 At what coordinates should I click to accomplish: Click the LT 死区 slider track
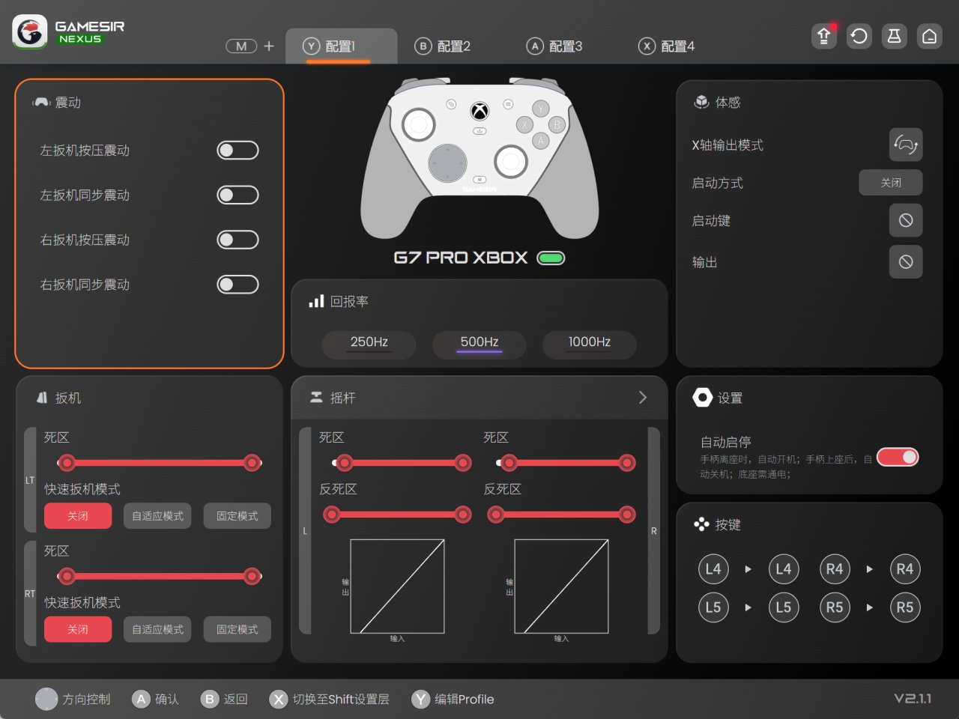pyautogui.click(x=160, y=463)
